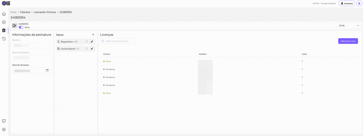Open the settings gear in sidebar
Viewport: 363px width, 136px height.
pos(4,130)
